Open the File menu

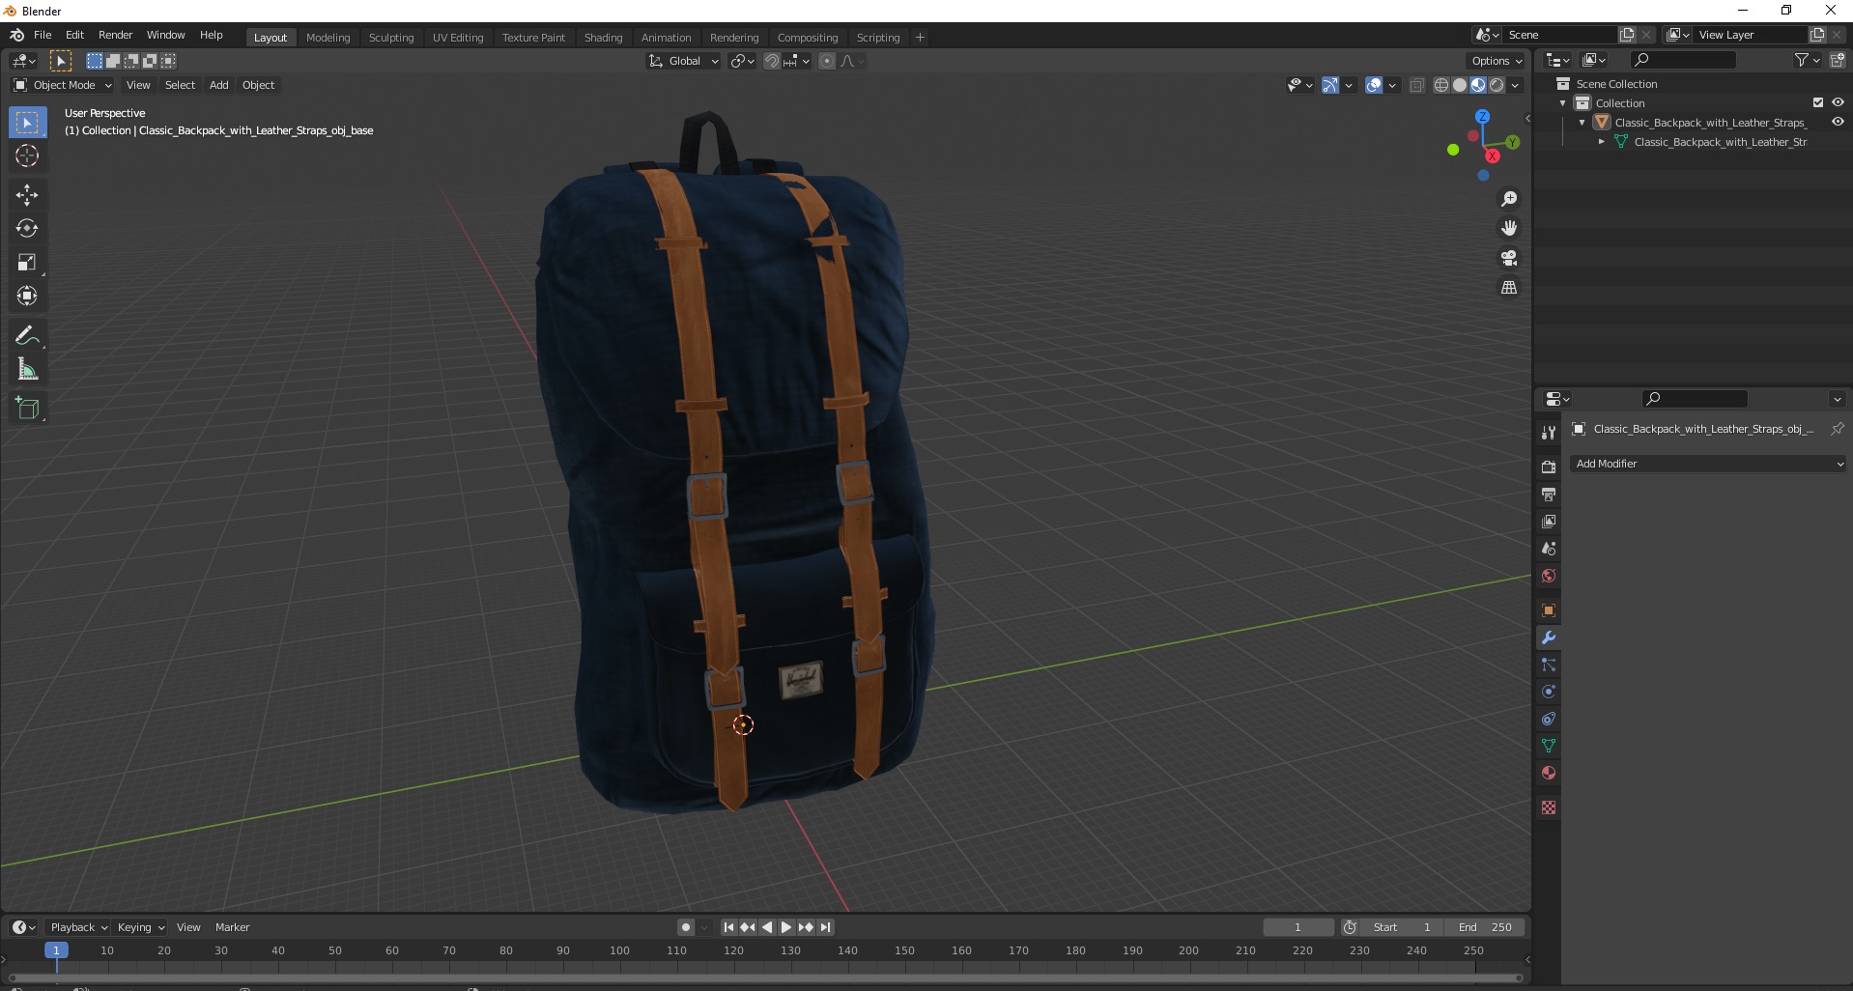coord(43,35)
